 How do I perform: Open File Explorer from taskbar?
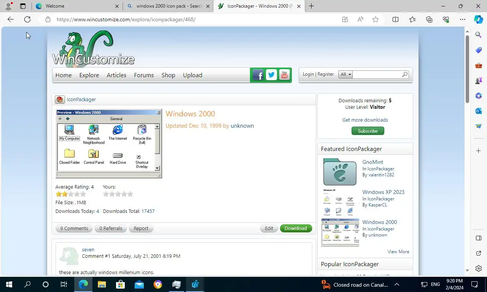102,284
